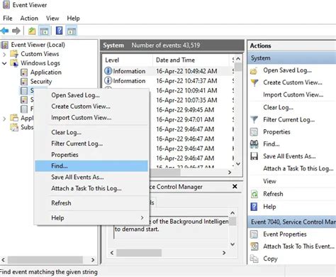This screenshot has width=336, height=277.
Task: Open the Help submenu arrow in context menu
Action: [142, 217]
